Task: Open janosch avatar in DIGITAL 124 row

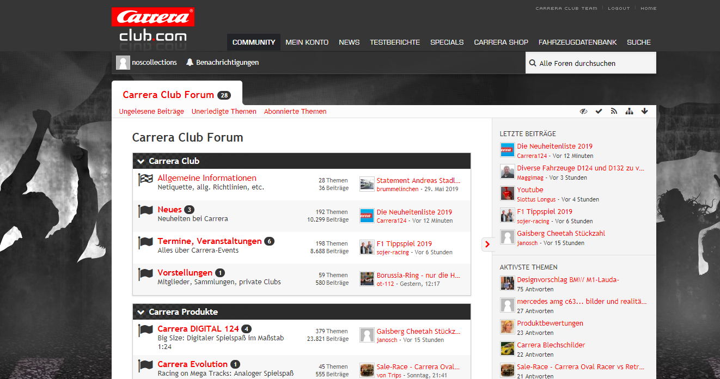Action: [x=367, y=335]
